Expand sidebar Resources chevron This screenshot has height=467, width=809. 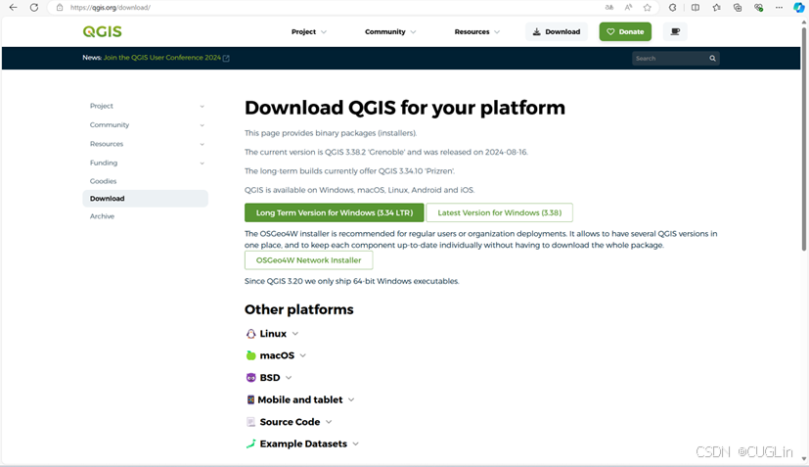point(202,144)
